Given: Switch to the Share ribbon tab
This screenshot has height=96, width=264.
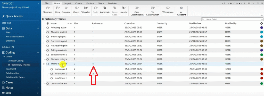Looking at the screenshot, I should (101, 3).
